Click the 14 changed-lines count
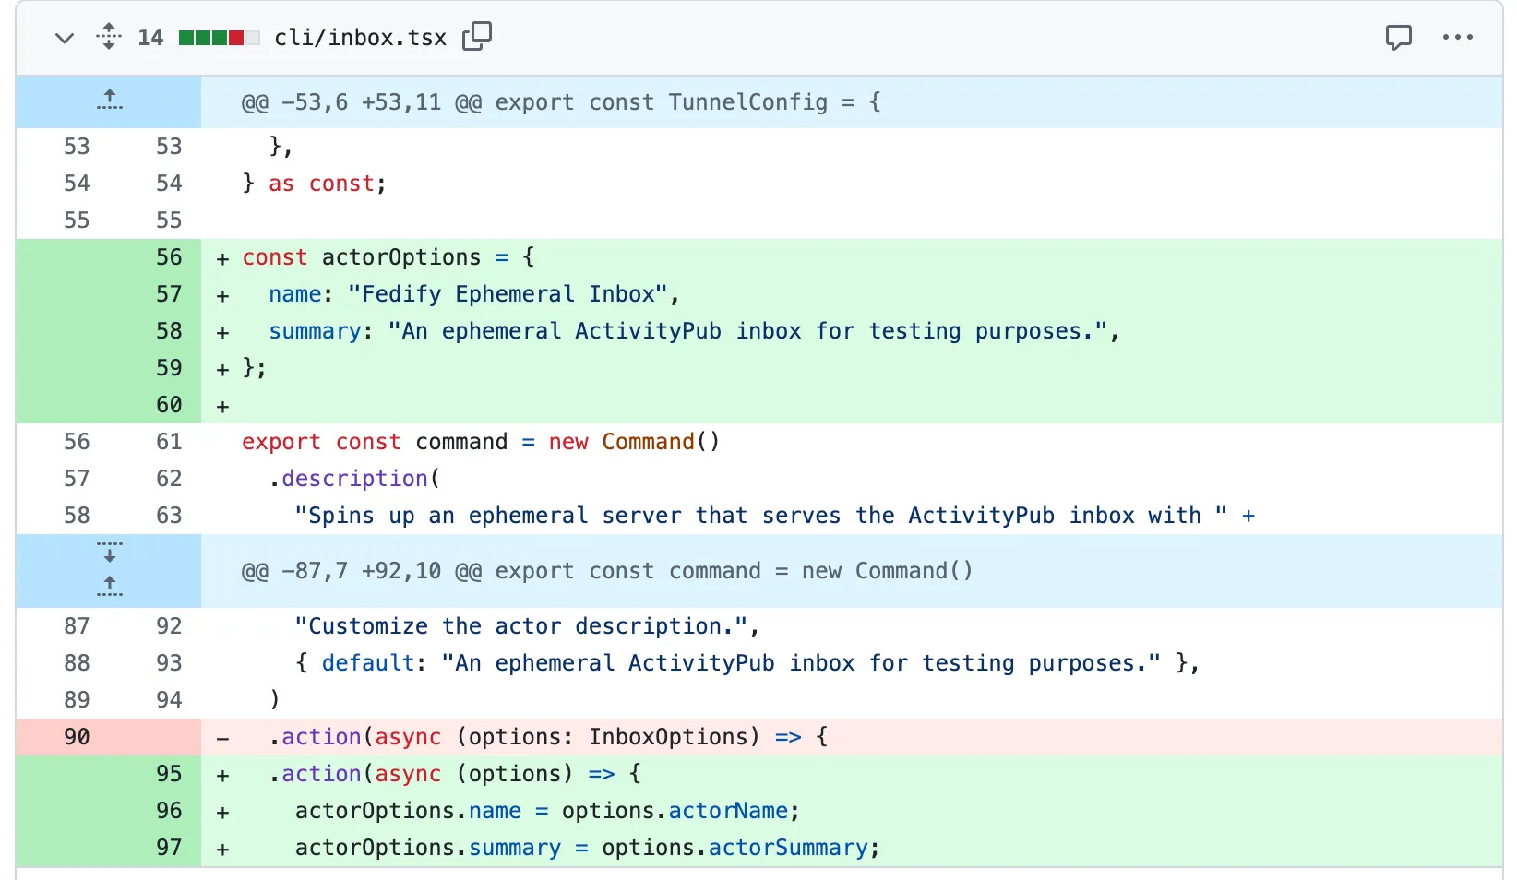Viewport: 1517px width, 880px height. click(150, 38)
